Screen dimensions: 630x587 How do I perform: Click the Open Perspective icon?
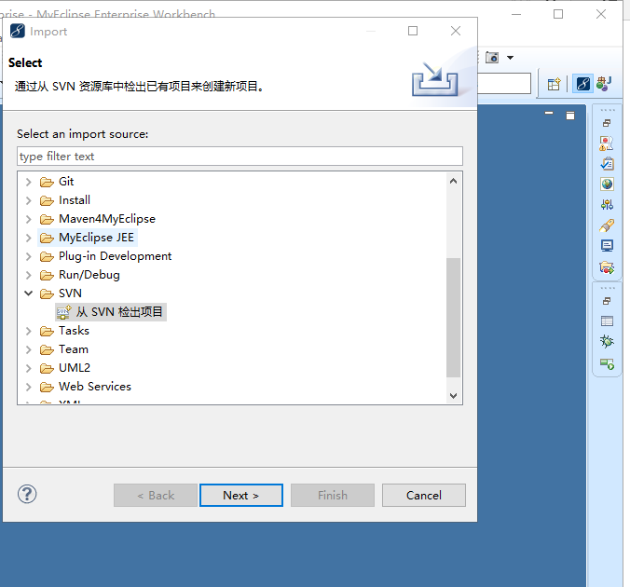tap(554, 84)
